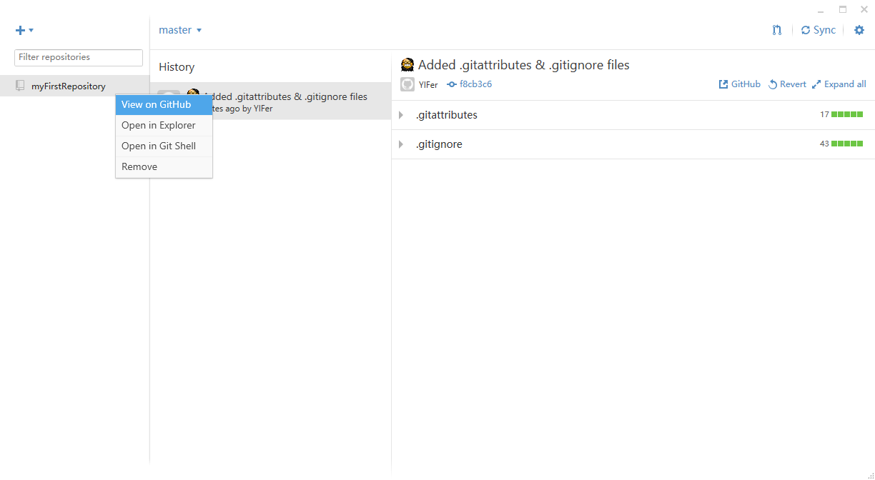Expand the .gitattributes file diff

(401, 115)
